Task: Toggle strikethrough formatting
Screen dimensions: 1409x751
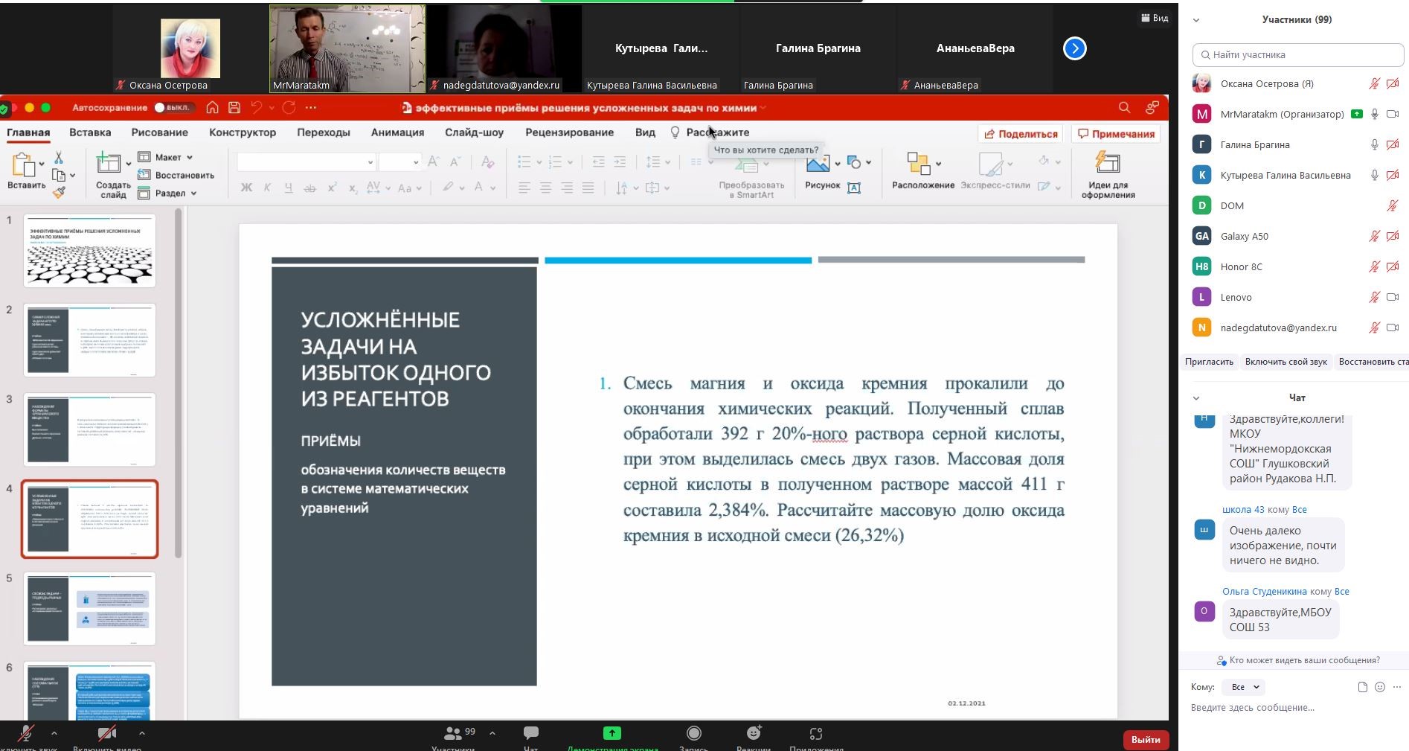Action: pos(309,188)
